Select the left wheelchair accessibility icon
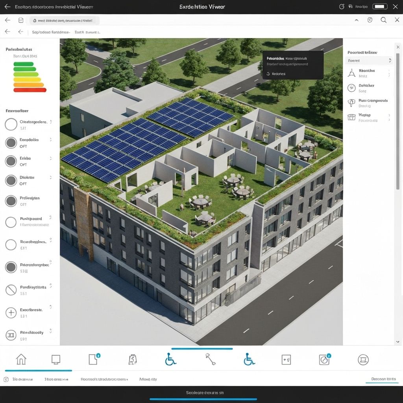Viewport: 403px width, 403px height. pos(170,359)
